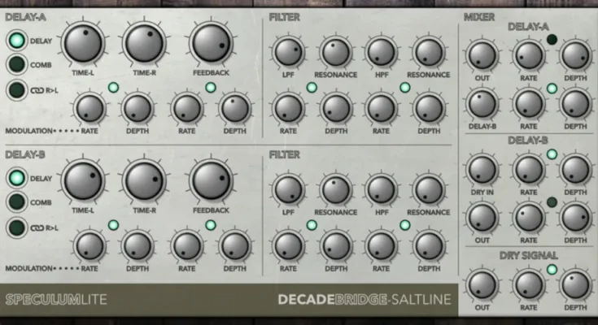This screenshot has width=598, height=325.
Task: Select COMB mode in the Delay-B section
Action: point(15,202)
